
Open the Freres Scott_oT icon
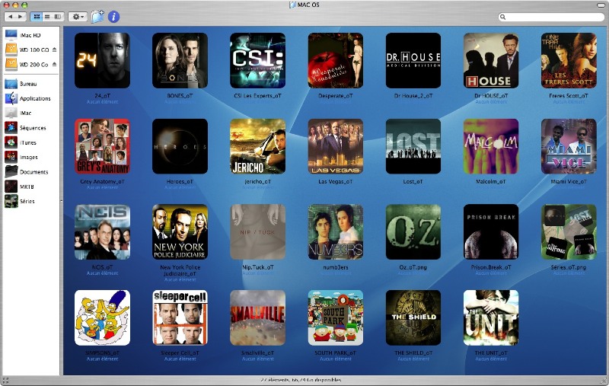569,61
